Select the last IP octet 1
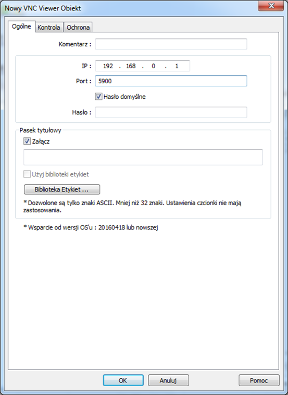This screenshot has height=395, width=288. coord(177,66)
